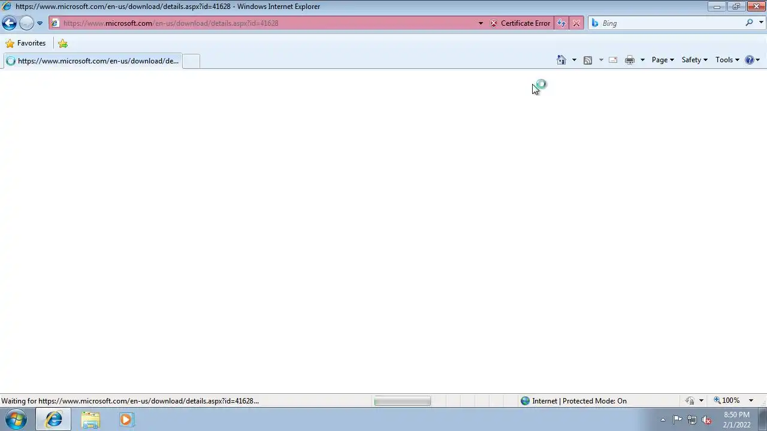The height and width of the screenshot is (431, 767).
Task: Launch Windows Media Player from taskbar
Action: click(126, 420)
